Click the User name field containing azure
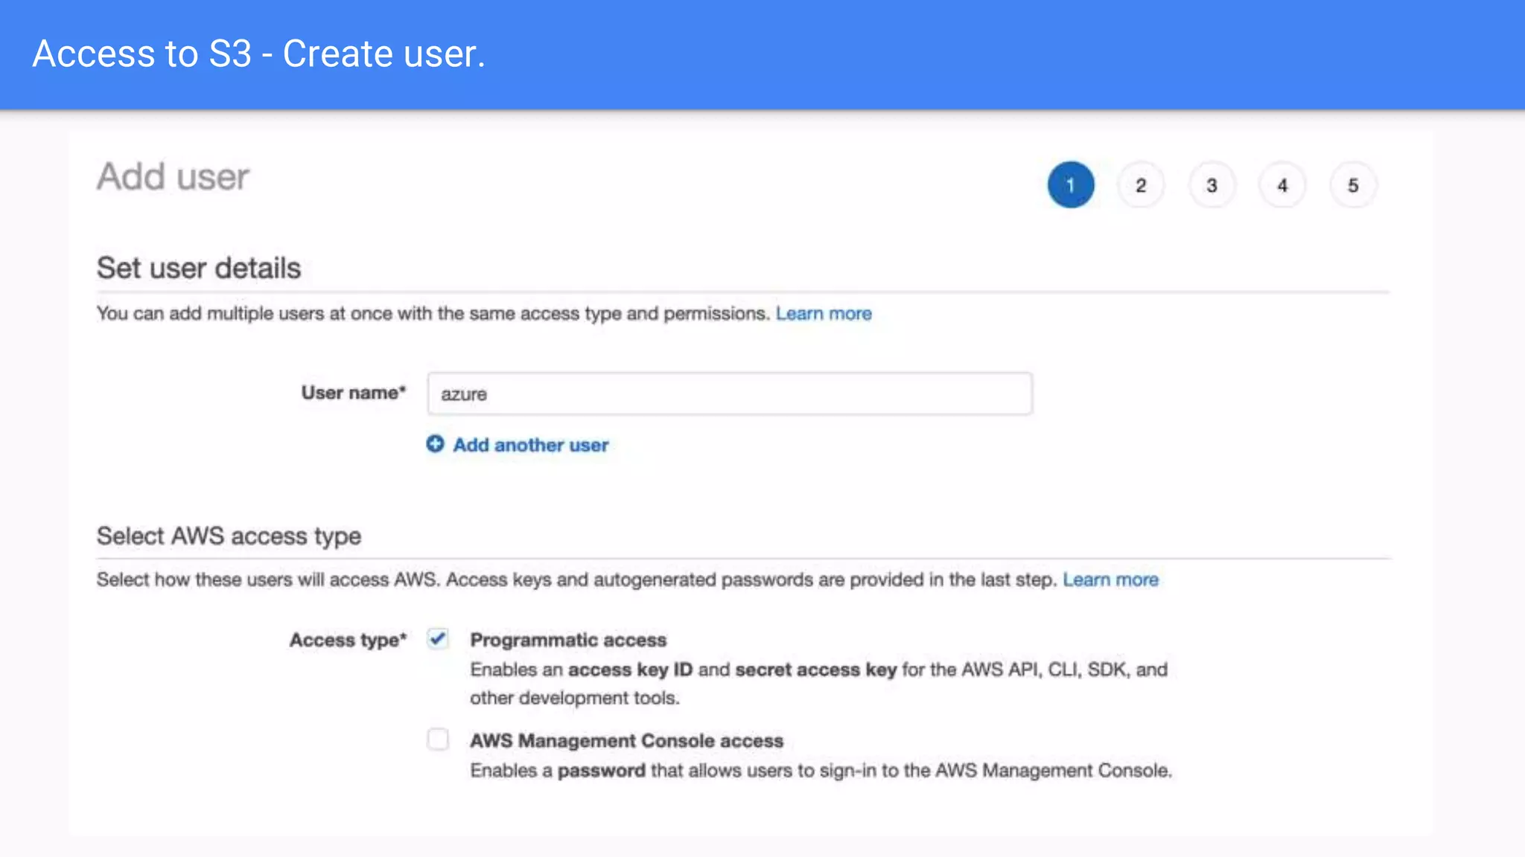The height and width of the screenshot is (857, 1525). pos(730,394)
